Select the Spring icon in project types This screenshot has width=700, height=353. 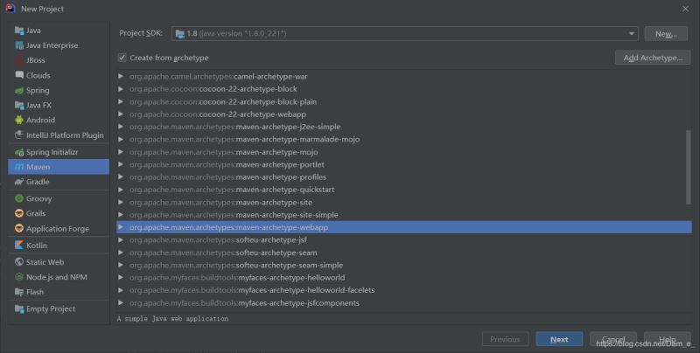pyautogui.click(x=18, y=90)
